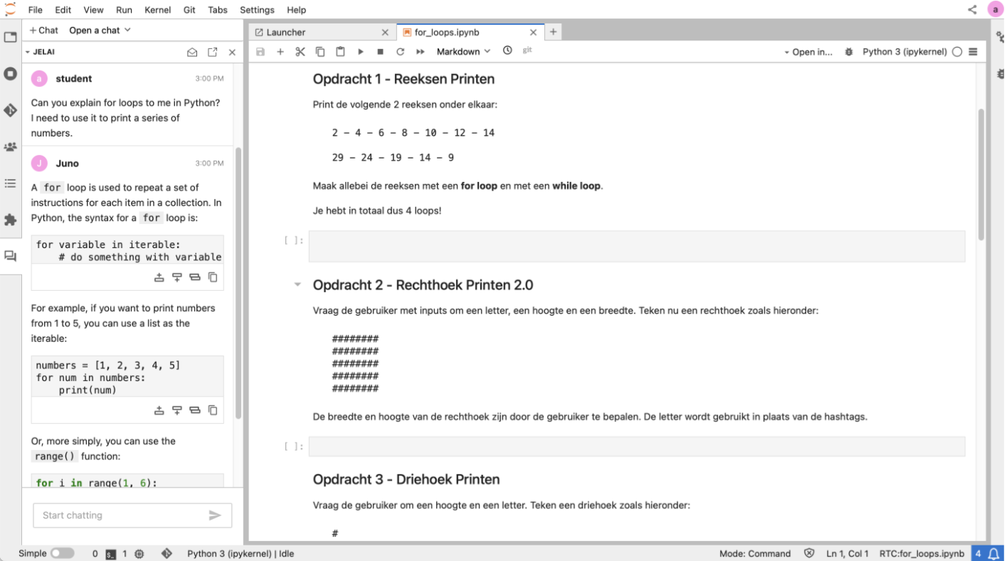1006x561 pixels.
Task: Click the clock icon in notebook toolbar
Action: (x=507, y=51)
